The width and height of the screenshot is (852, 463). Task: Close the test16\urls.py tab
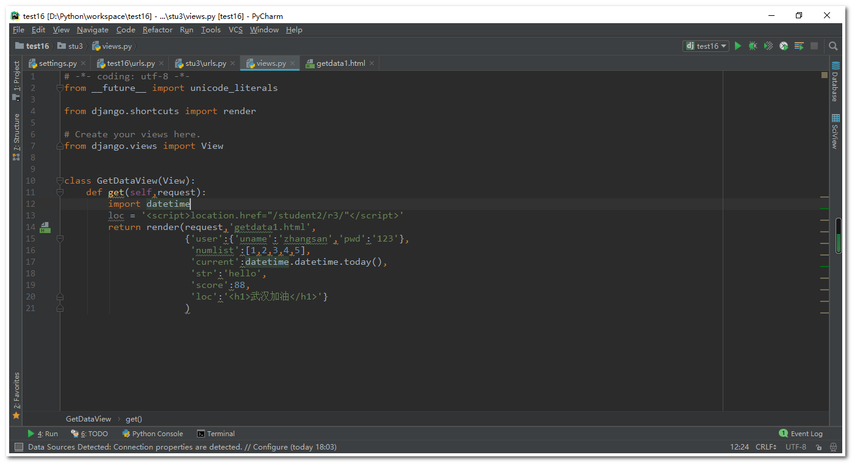[x=162, y=63]
